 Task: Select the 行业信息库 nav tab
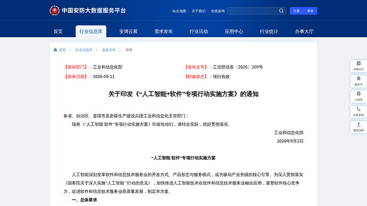[x=91, y=31]
